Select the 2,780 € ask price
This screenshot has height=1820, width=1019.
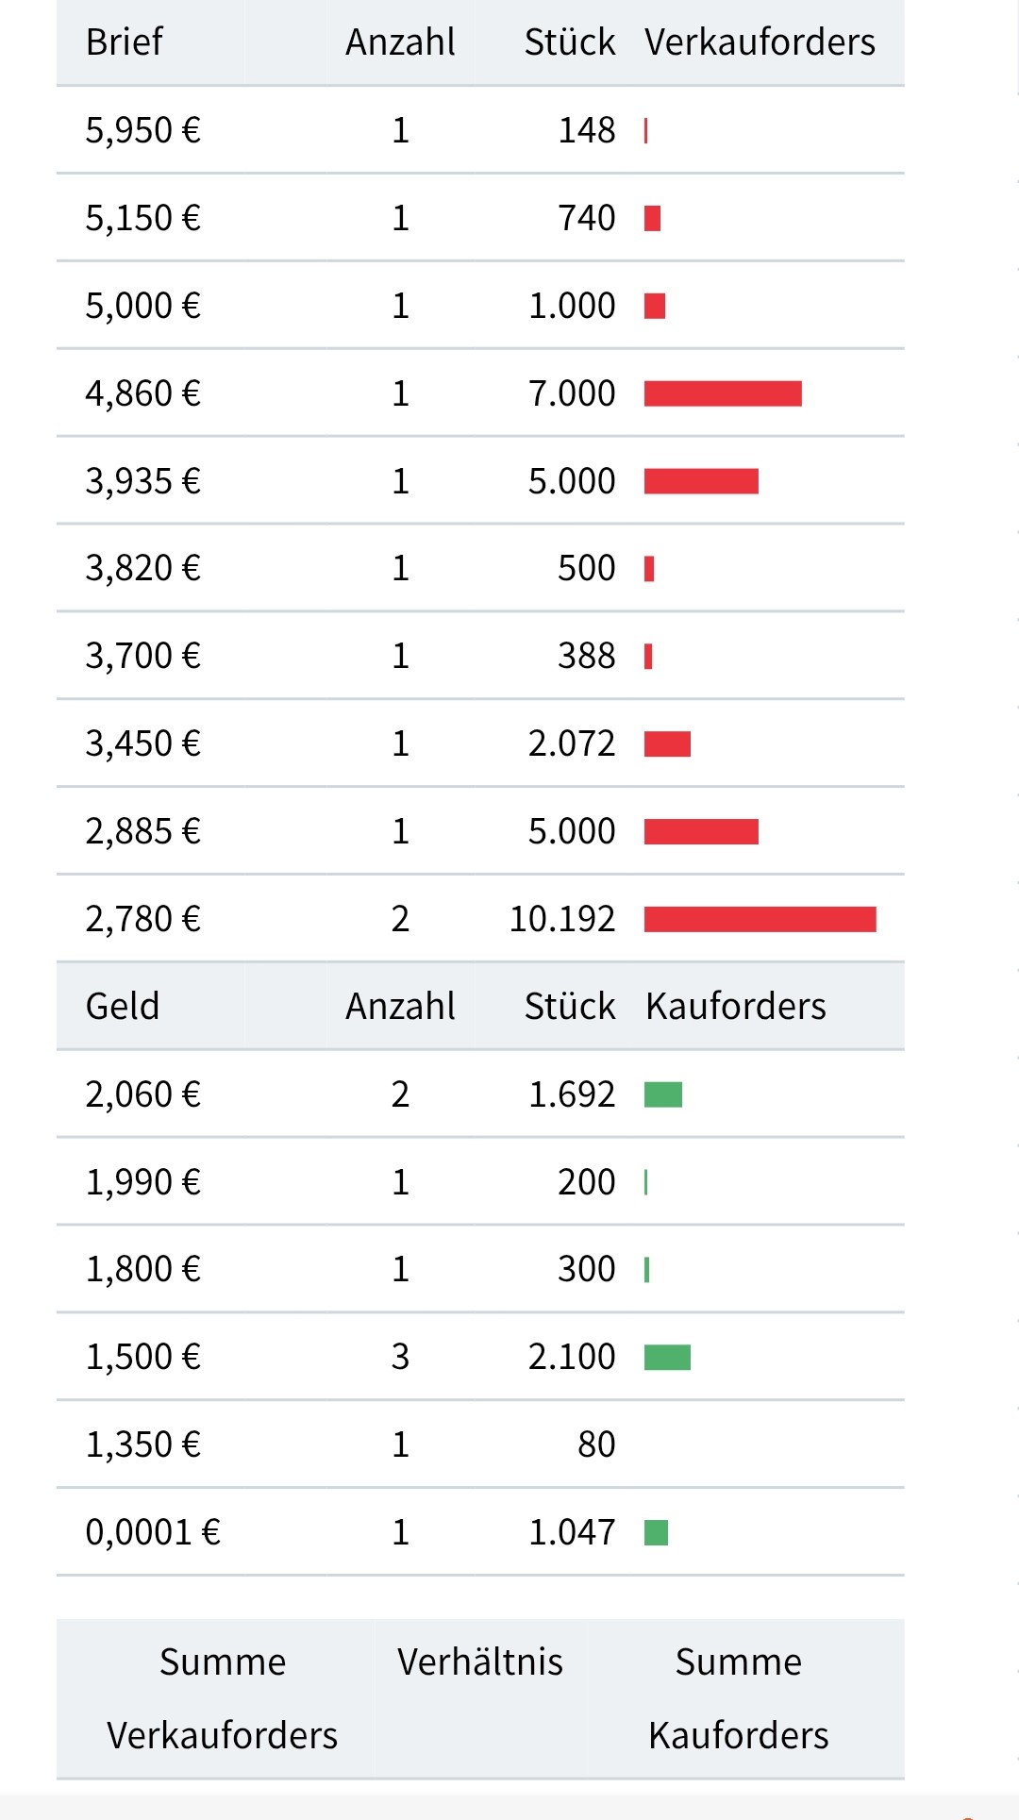(143, 919)
